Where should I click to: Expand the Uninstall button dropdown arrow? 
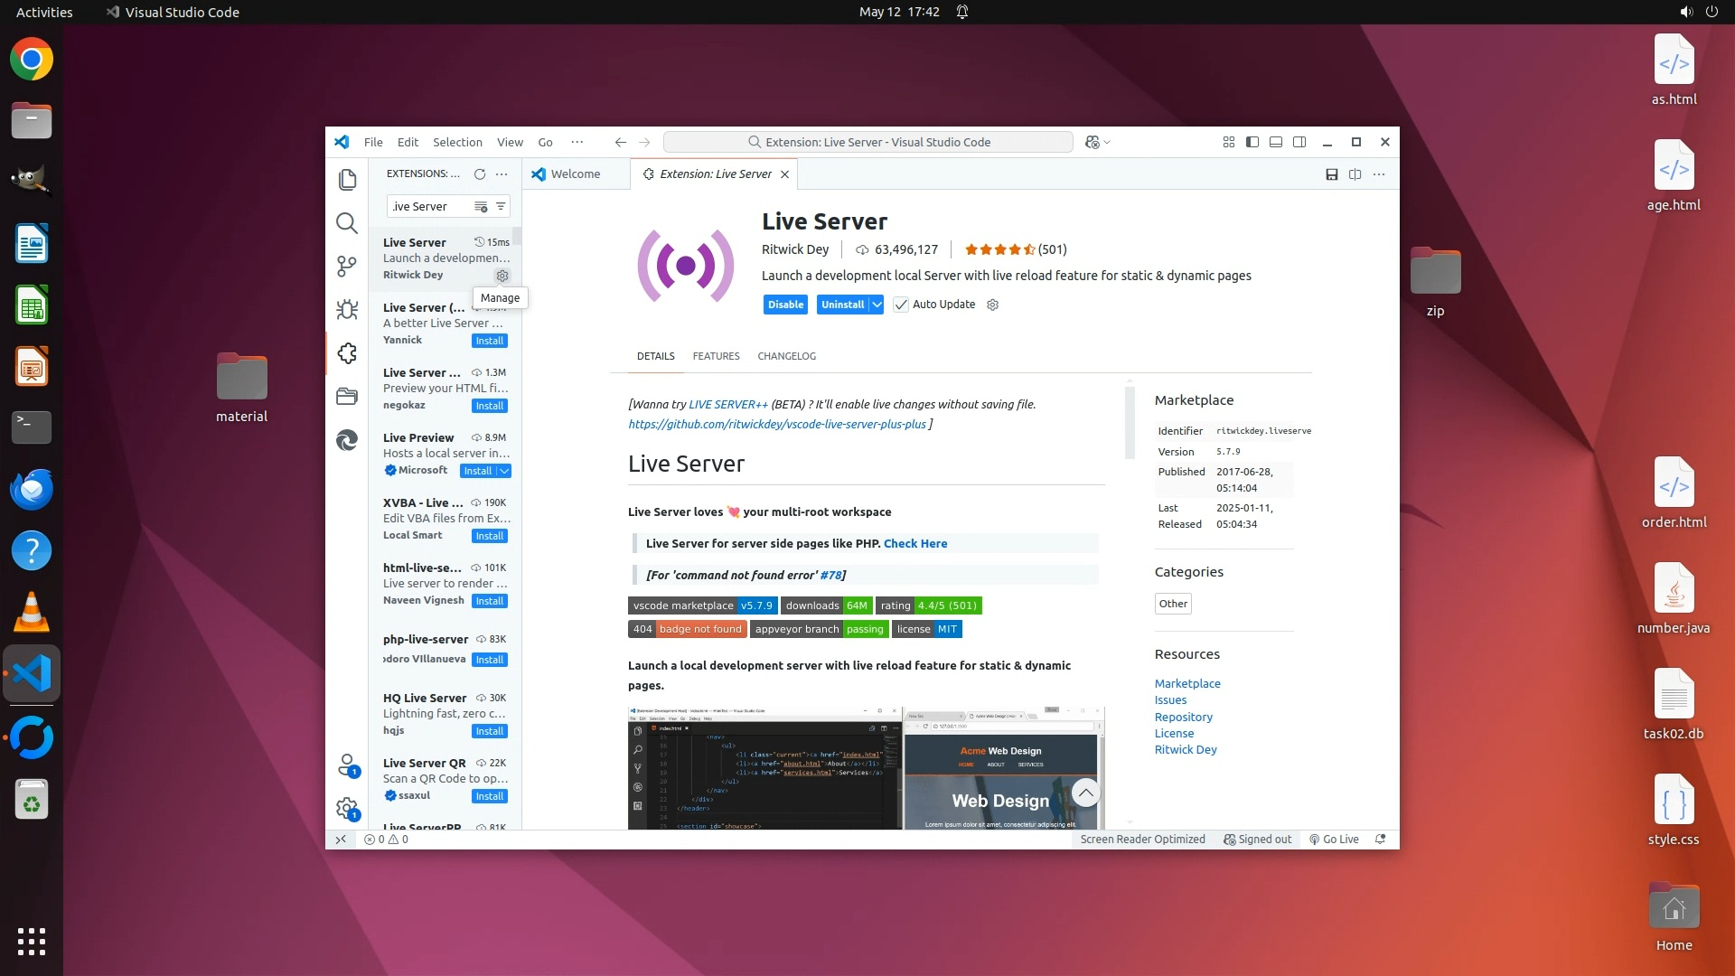(x=877, y=305)
